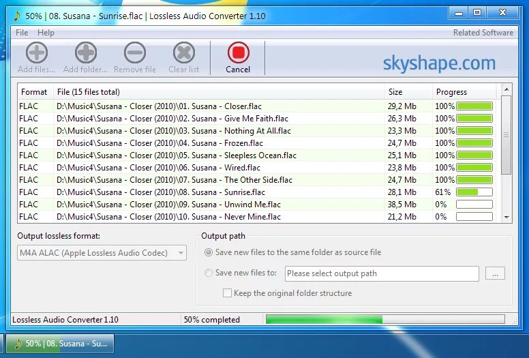This screenshot has height=358, width=529.
Task: Click the file list scroll up arrow
Action: click(507, 89)
